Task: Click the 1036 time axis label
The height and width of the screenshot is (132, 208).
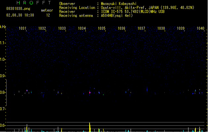Action: (121, 28)
